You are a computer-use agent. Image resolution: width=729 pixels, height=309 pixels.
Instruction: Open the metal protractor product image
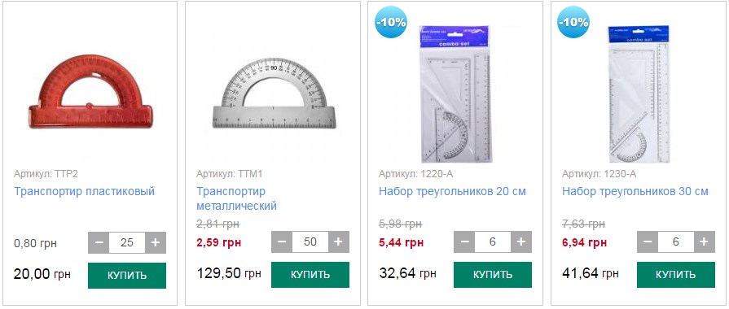[274, 94]
